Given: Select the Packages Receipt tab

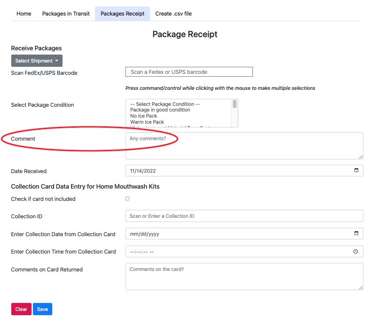Looking at the screenshot, I should (122, 14).
